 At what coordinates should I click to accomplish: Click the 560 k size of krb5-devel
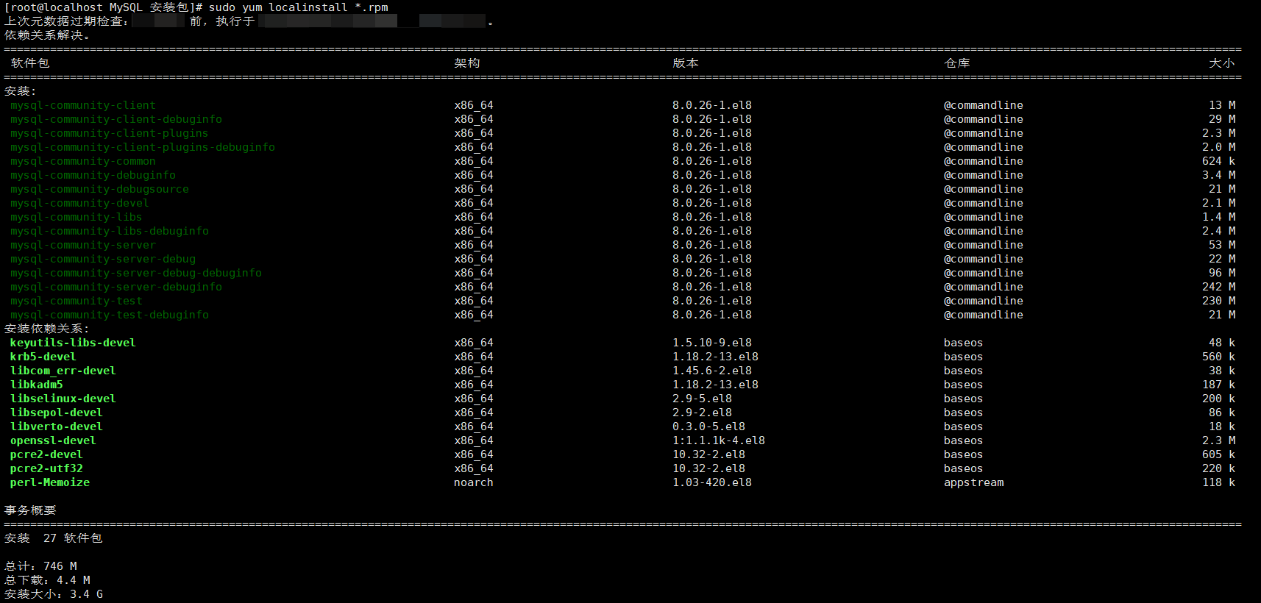tap(1219, 357)
